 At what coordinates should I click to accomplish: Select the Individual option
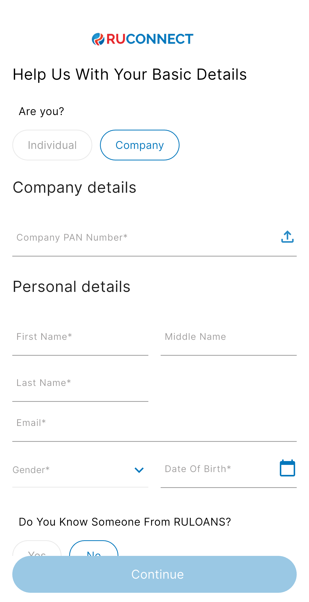point(52,145)
